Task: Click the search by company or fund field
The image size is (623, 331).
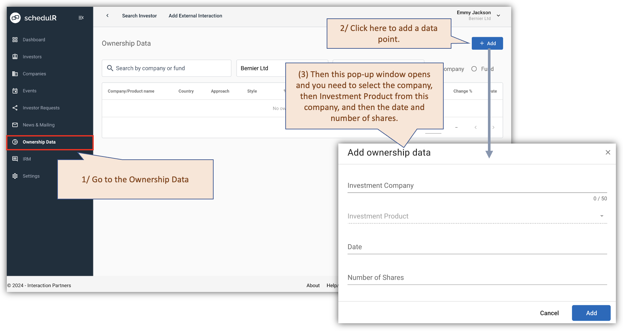Action: (166, 68)
